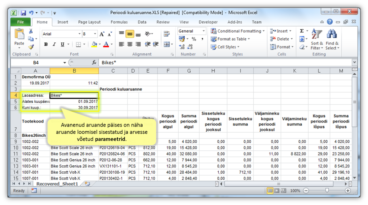Cut selection with the scissors icon
This screenshot has height=205, width=368.
(31, 31)
